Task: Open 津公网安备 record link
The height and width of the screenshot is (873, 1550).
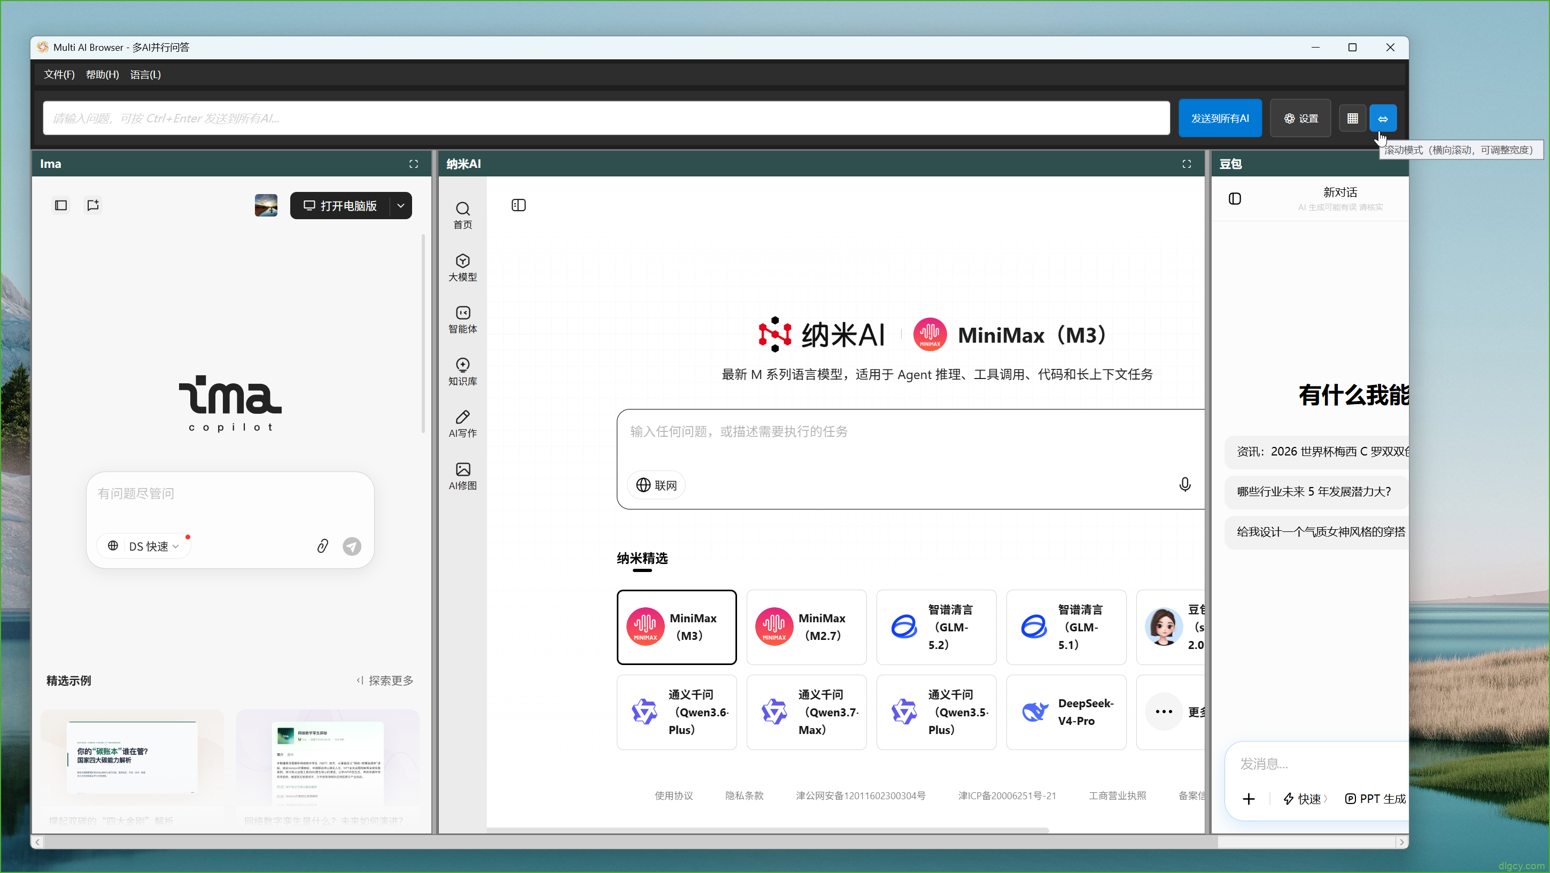Action: click(x=861, y=795)
